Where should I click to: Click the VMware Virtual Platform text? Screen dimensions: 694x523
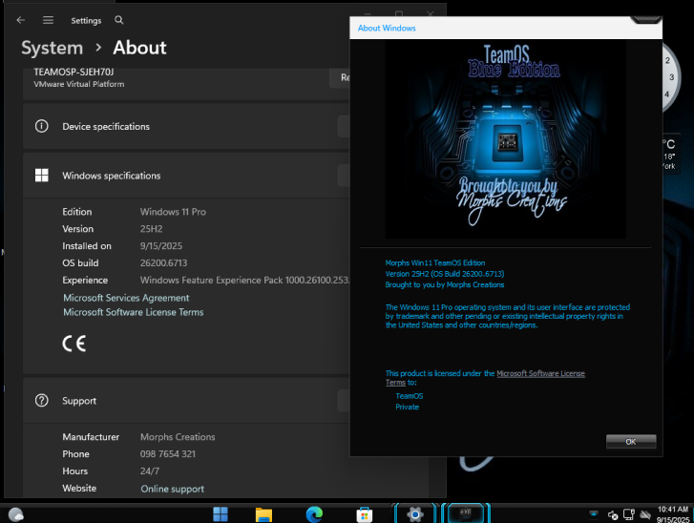point(79,84)
